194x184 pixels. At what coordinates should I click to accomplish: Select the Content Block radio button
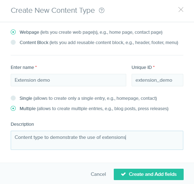pos(13,42)
